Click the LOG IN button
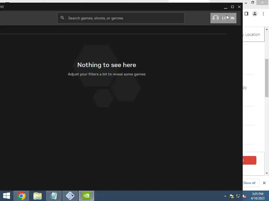Screen dimensions: 269x201 coord(223,18)
